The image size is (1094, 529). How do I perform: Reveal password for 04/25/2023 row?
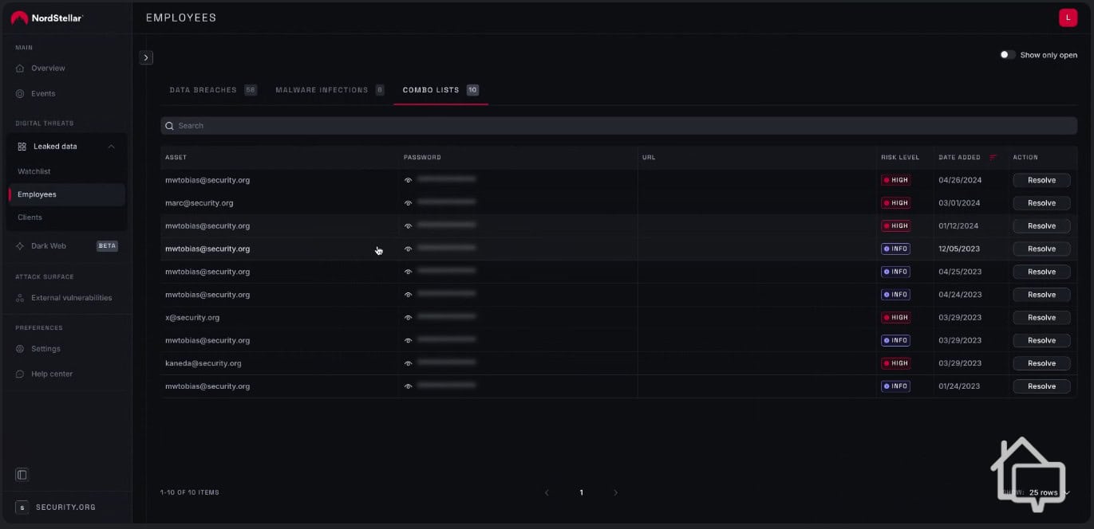409,272
